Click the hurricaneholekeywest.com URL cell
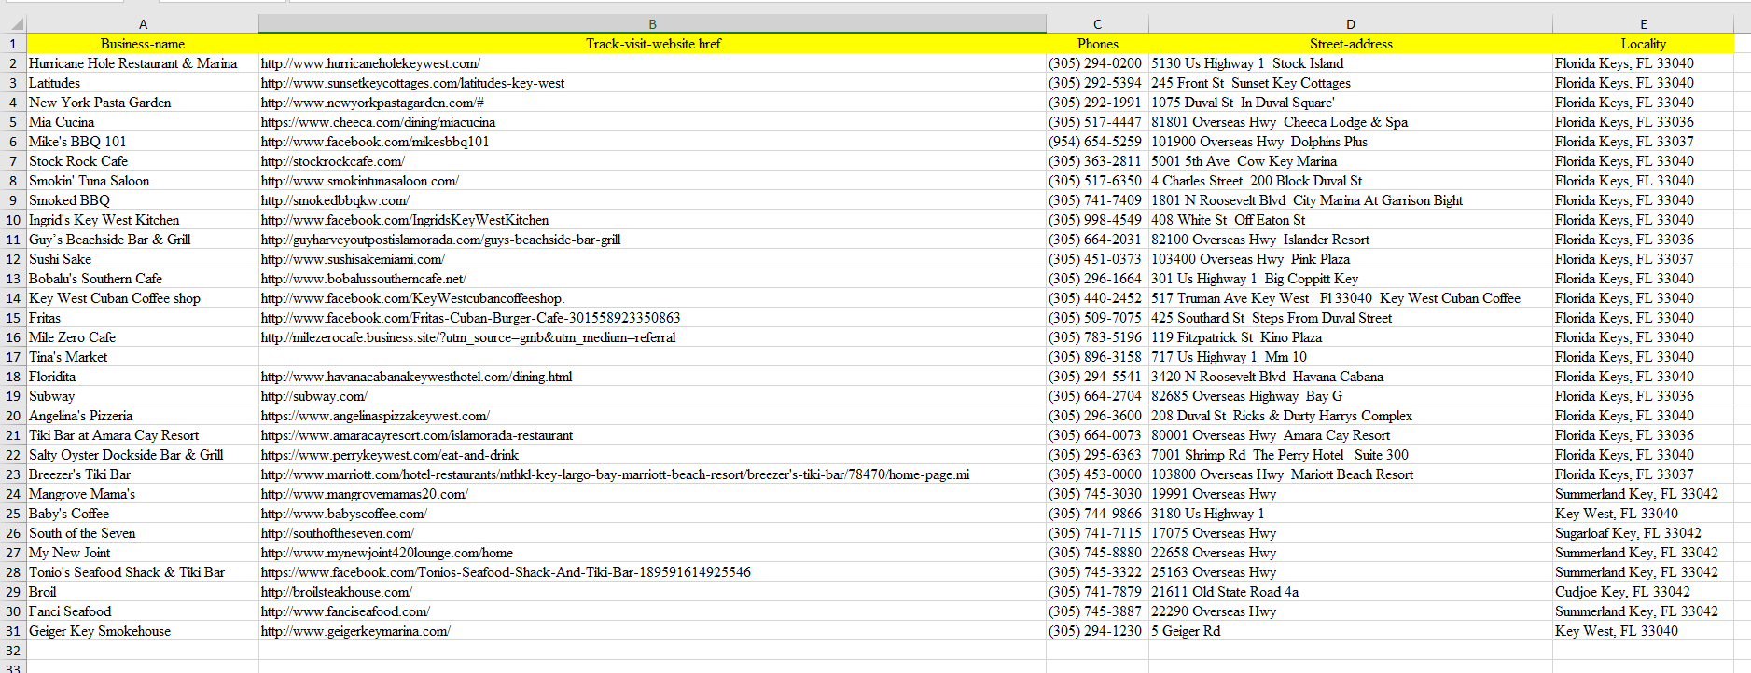Image resolution: width=1751 pixels, height=673 pixels. coord(652,63)
